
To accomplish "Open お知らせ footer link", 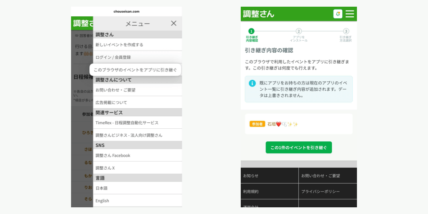I will (270, 176).
